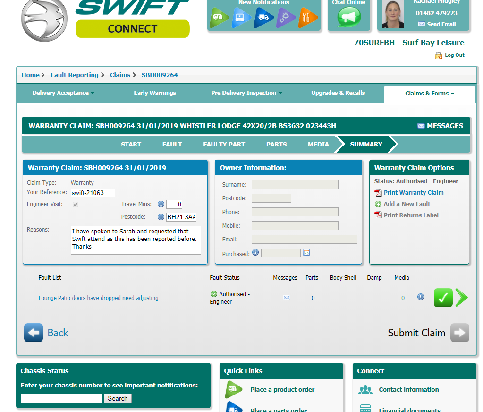Go to START step

(131, 144)
